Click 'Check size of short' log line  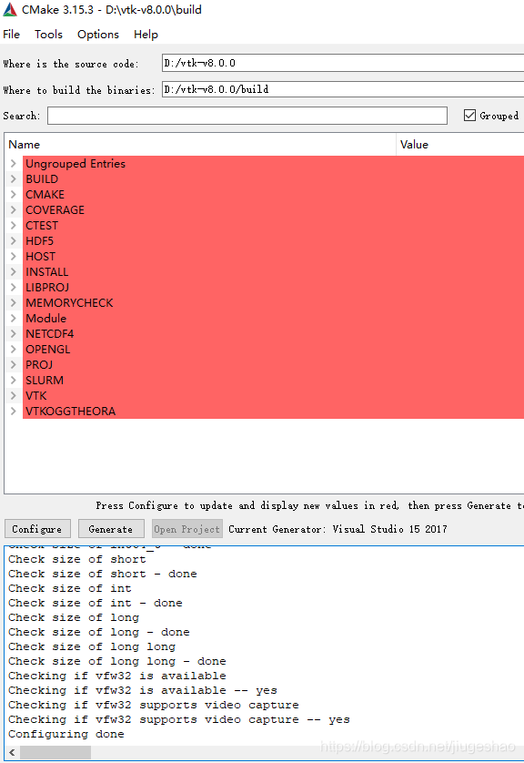click(x=76, y=559)
